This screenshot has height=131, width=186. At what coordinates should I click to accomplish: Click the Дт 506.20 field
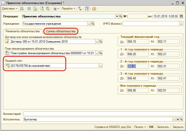138,54
